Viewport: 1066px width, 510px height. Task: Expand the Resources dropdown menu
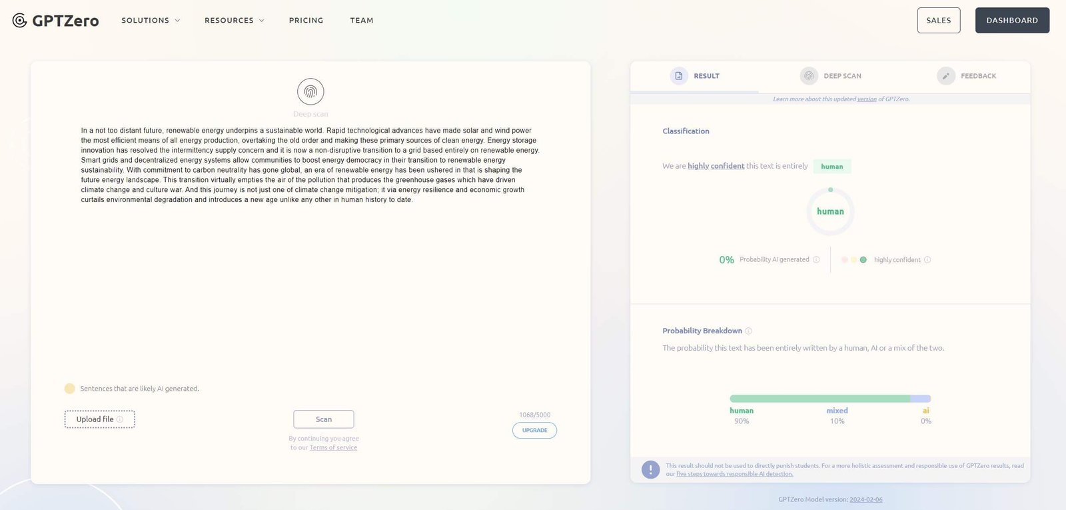(x=234, y=21)
